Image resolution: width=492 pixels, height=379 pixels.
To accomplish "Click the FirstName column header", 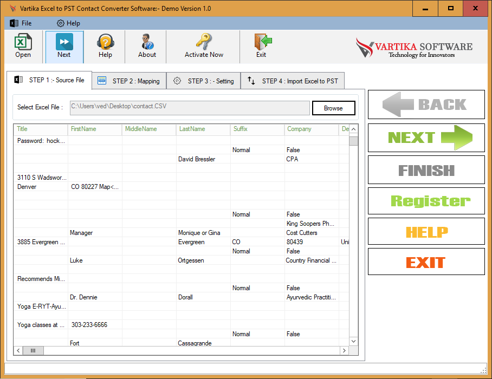I will point(95,129).
